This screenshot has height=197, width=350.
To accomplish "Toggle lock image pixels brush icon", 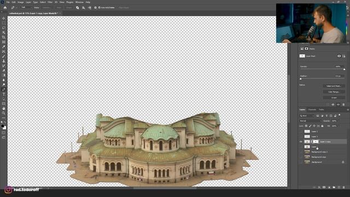I will [310, 126].
